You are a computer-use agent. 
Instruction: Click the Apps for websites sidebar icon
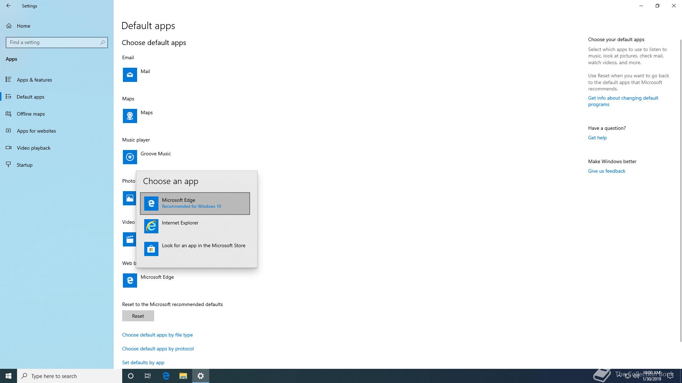[9, 131]
